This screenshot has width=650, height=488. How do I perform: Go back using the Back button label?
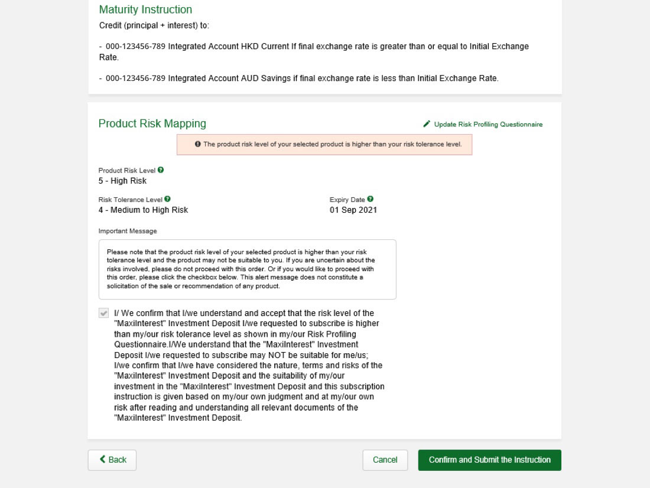[x=118, y=460]
